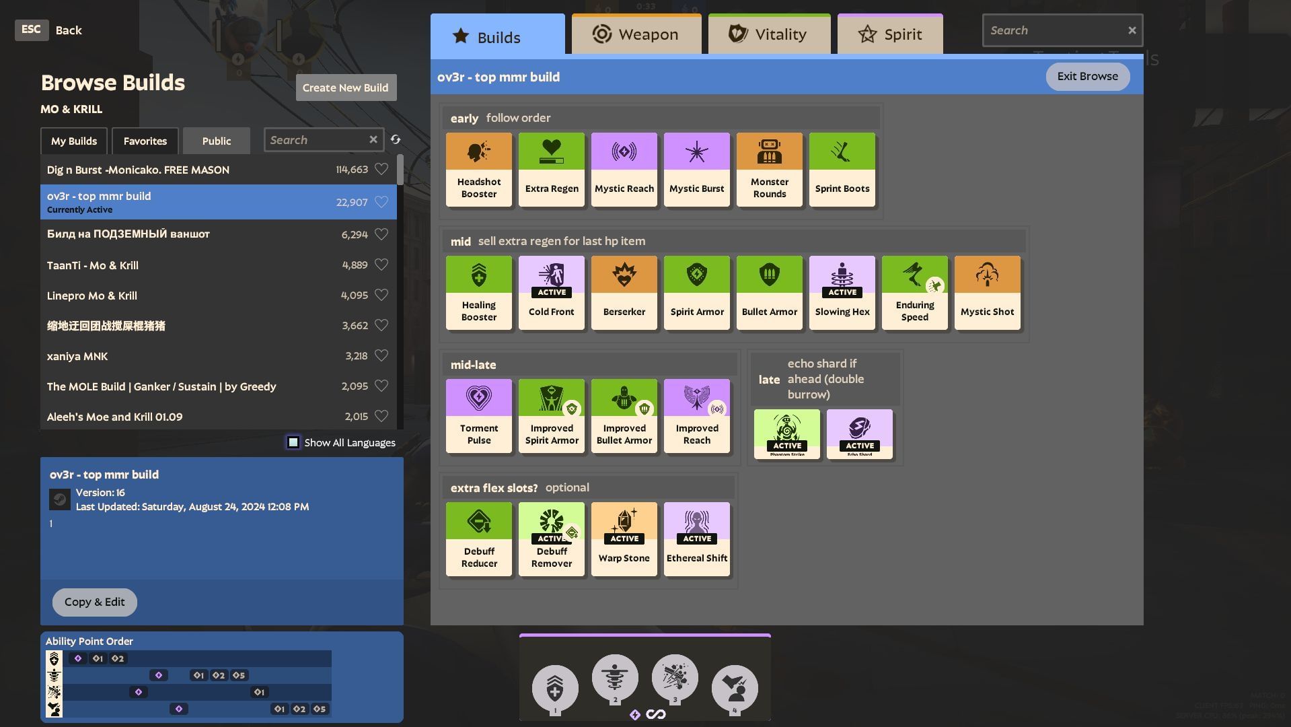Viewport: 1291px width, 727px height.
Task: Focus the build list Search field
Action: pyautogui.click(x=316, y=140)
